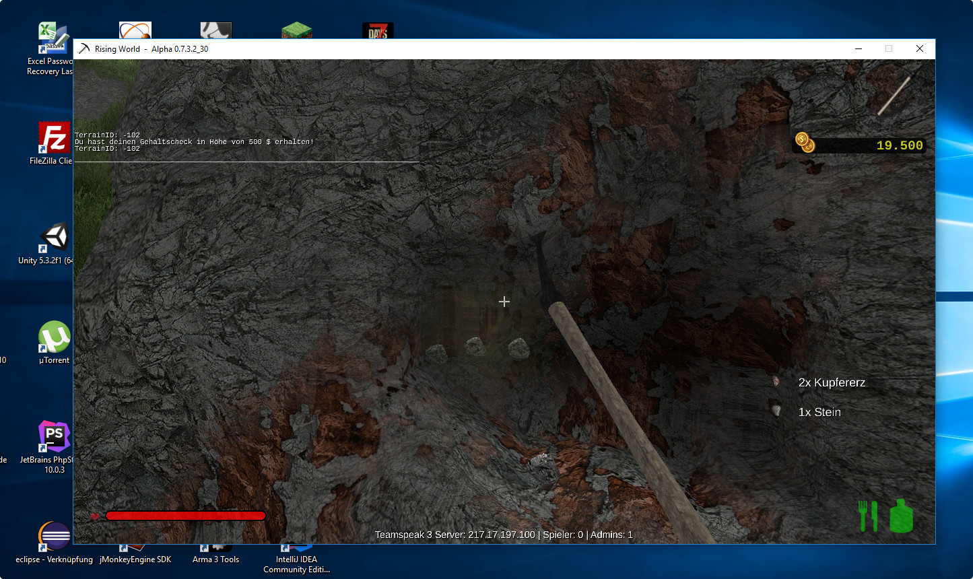Click the Teamspeak 3 Server status text
Viewport: 973px width, 579px height.
tap(504, 535)
